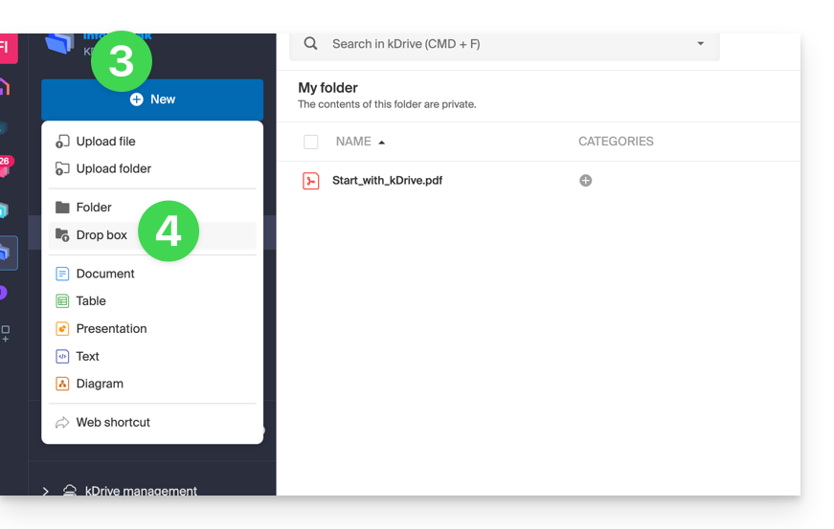Click the Drop box folder icon

[x=62, y=234]
